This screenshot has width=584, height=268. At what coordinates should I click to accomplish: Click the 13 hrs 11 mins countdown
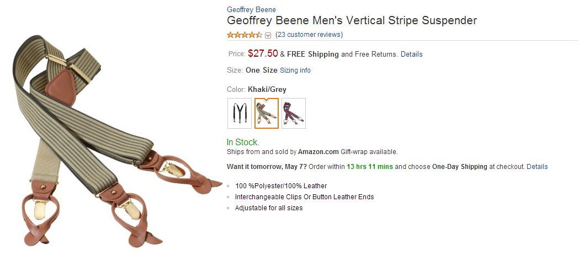[x=369, y=166]
